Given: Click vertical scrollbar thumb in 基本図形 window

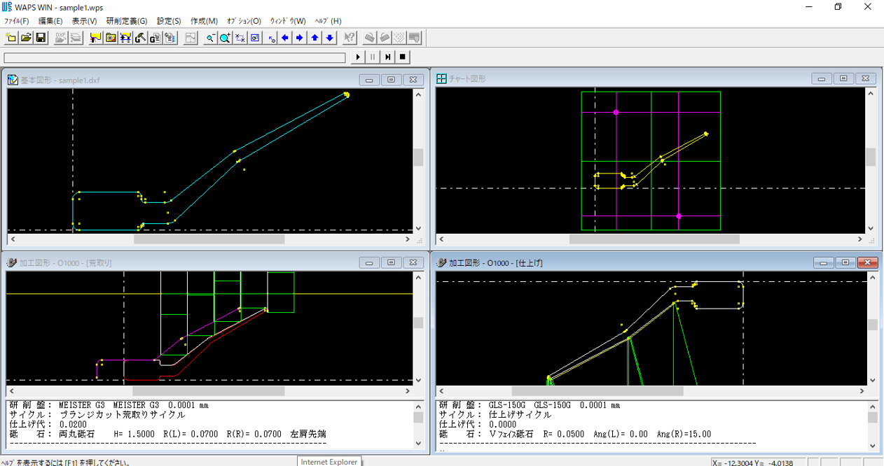Looking at the screenshot, I should coord(418,157).
